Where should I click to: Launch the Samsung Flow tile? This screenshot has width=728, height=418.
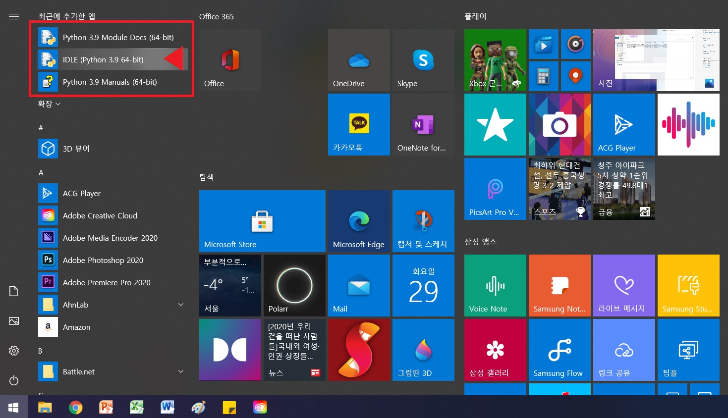(560, 350)
